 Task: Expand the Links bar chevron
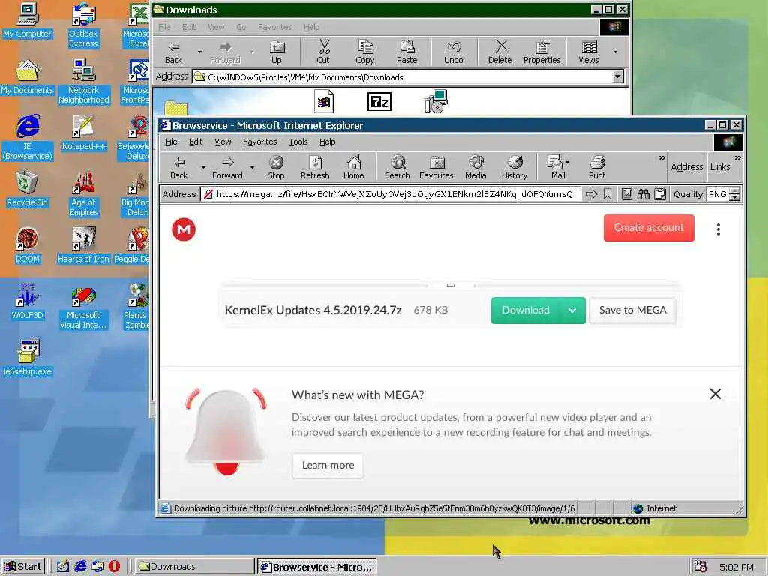click(x=738, y=158)
